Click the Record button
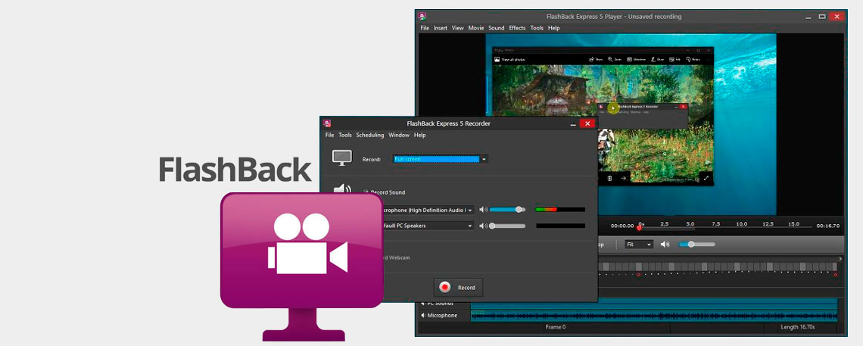Screen dimensions: 863x346 click(458, 287)
